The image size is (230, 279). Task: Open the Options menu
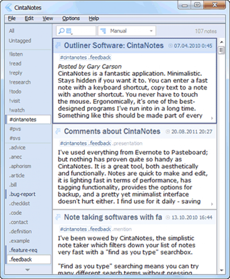coord(71,18)
